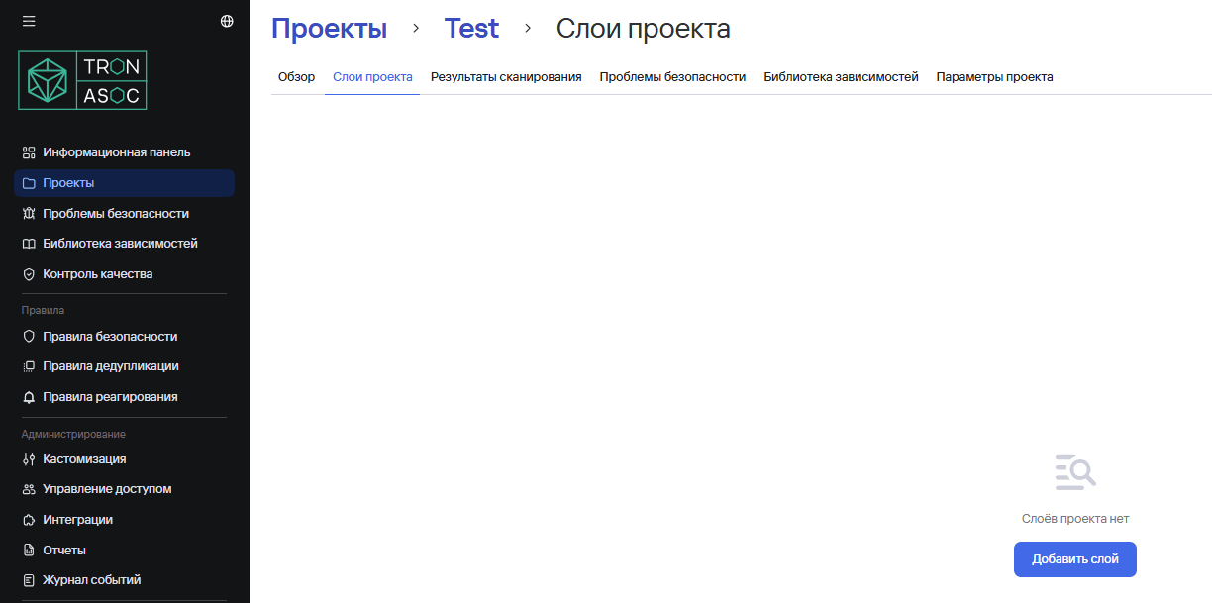Open Проблемы безопасности via its bug icon
The width and height of the screenshot is (1212, 603).
click(x=28, y=213)
